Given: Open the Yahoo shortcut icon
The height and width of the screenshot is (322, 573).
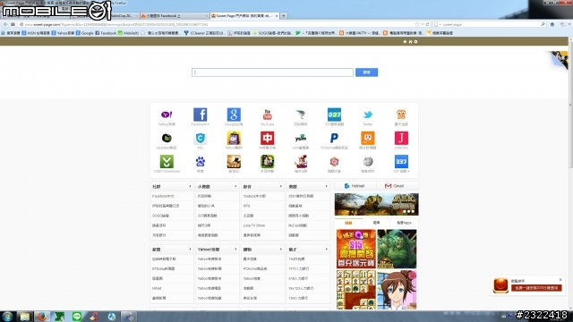Looking at the screenshot, I should click(x=167, y=114).
